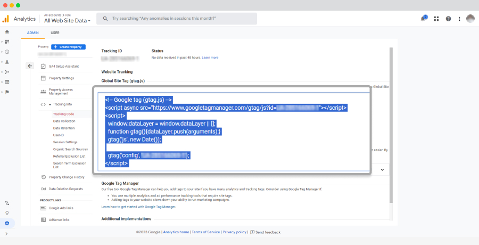
Task: Open Acquisition sidebar icon
Action: tap(7, 72)
